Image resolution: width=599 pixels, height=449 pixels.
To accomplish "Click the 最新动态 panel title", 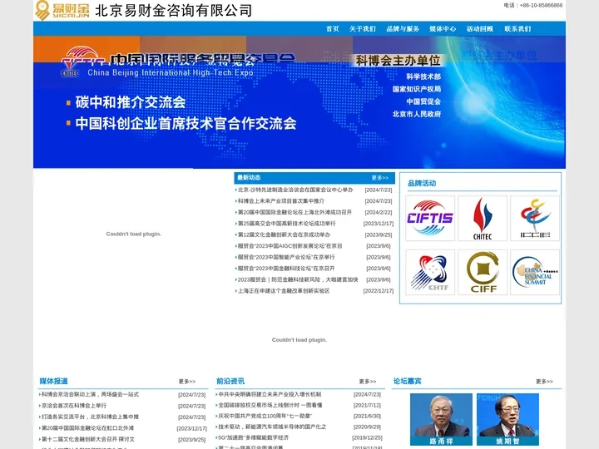I will (x=249, y=178).
